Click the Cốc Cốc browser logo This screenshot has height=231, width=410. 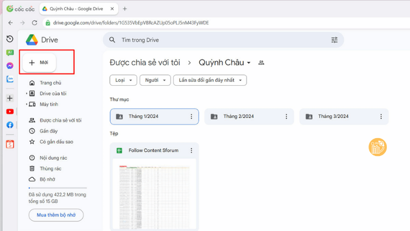[20, 9]
